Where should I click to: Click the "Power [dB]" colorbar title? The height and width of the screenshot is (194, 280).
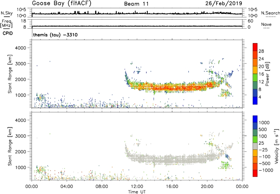[x=267, y=74]
